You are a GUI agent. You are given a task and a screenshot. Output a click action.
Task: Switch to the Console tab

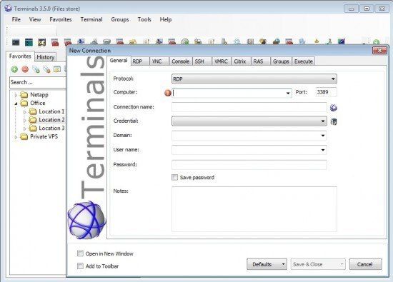point(181,61)
